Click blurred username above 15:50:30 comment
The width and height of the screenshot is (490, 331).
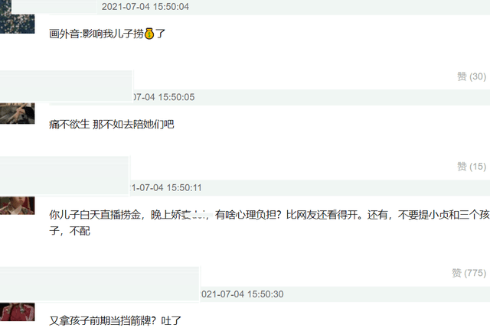click(x=100, y=284)
